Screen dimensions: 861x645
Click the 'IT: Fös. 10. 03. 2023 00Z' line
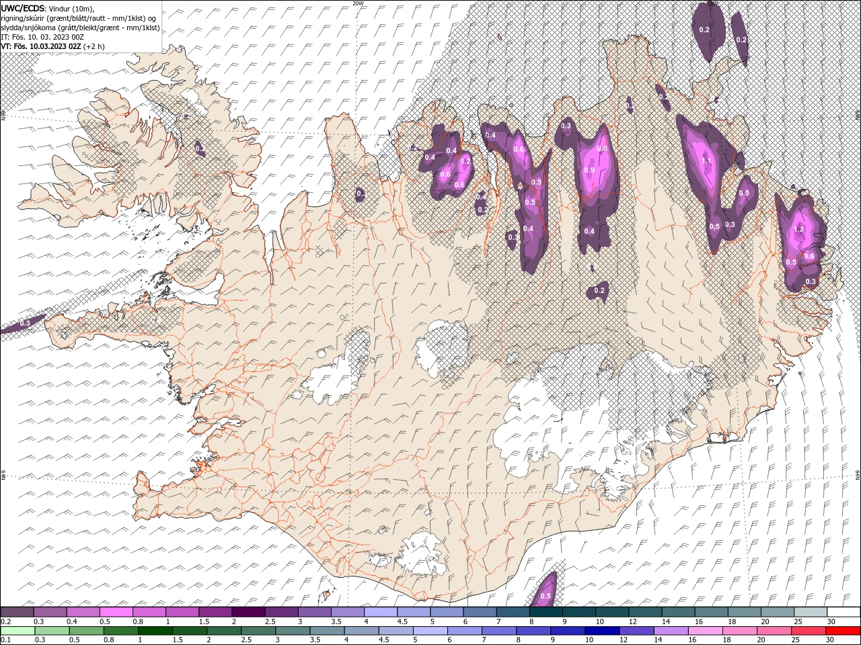click(42, 36)
